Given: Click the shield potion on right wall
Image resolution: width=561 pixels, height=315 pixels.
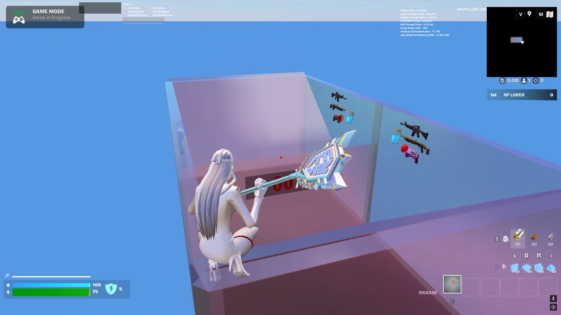Looking at the screenshot, I should (x=396, y=136).
